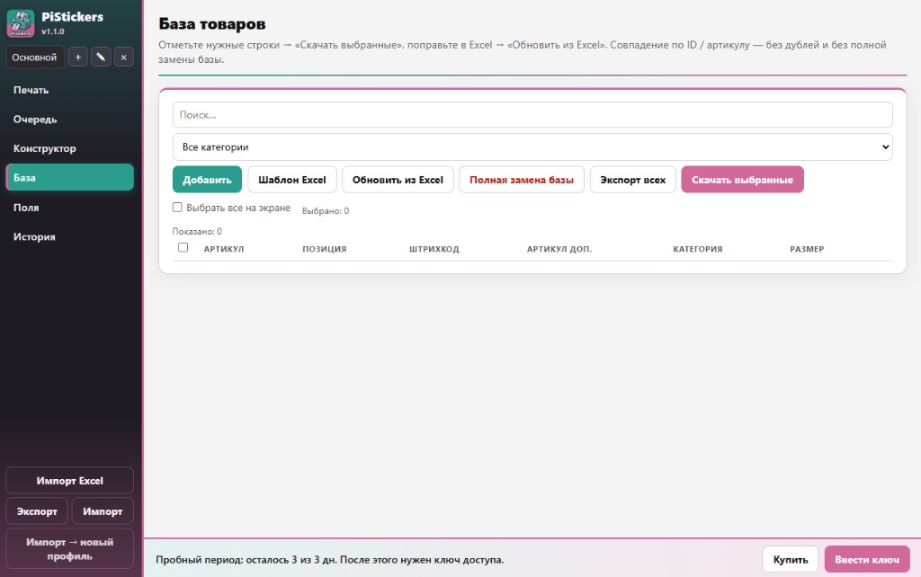The height and width of the screenshot is (577, 921).
Task: Choose Полная замена базы
Action: coord(522,180)
